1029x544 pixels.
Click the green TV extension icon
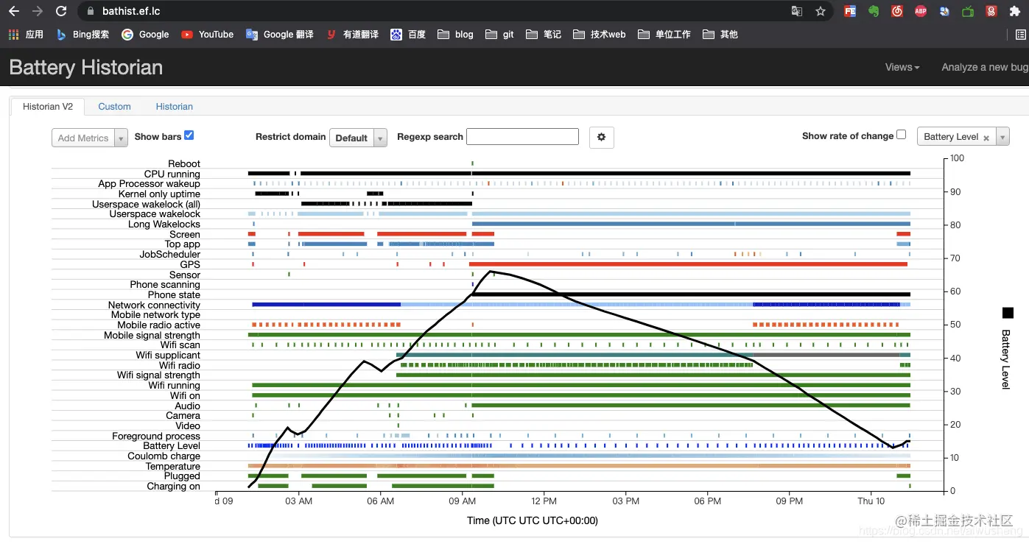[968, 11]
